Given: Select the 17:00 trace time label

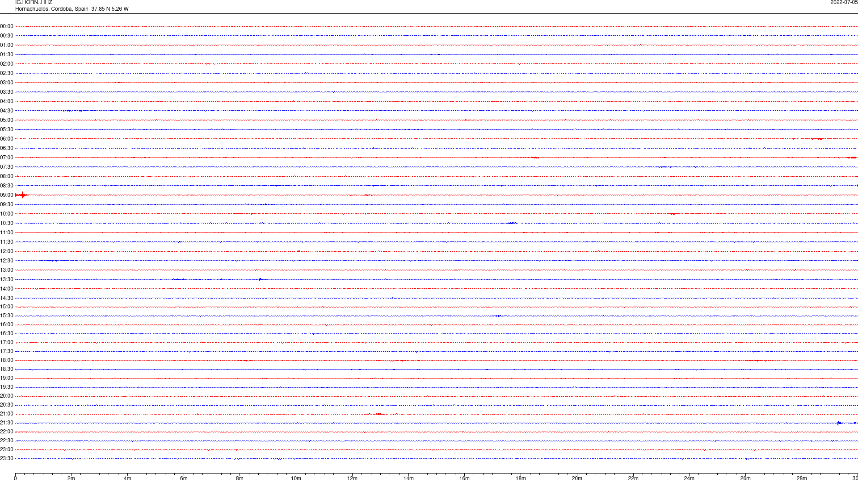Looking at the screenshot, I should pos(7,342).
